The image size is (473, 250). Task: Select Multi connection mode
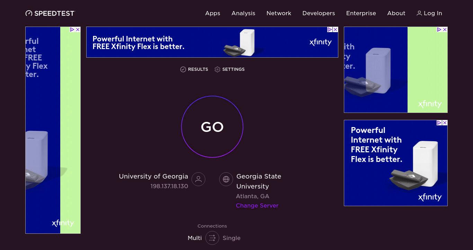195,238
